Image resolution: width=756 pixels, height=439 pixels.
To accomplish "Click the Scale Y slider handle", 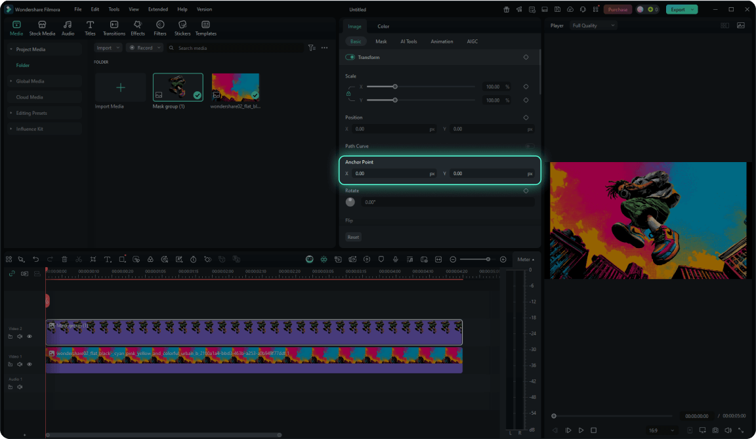I will pos(395,100).
